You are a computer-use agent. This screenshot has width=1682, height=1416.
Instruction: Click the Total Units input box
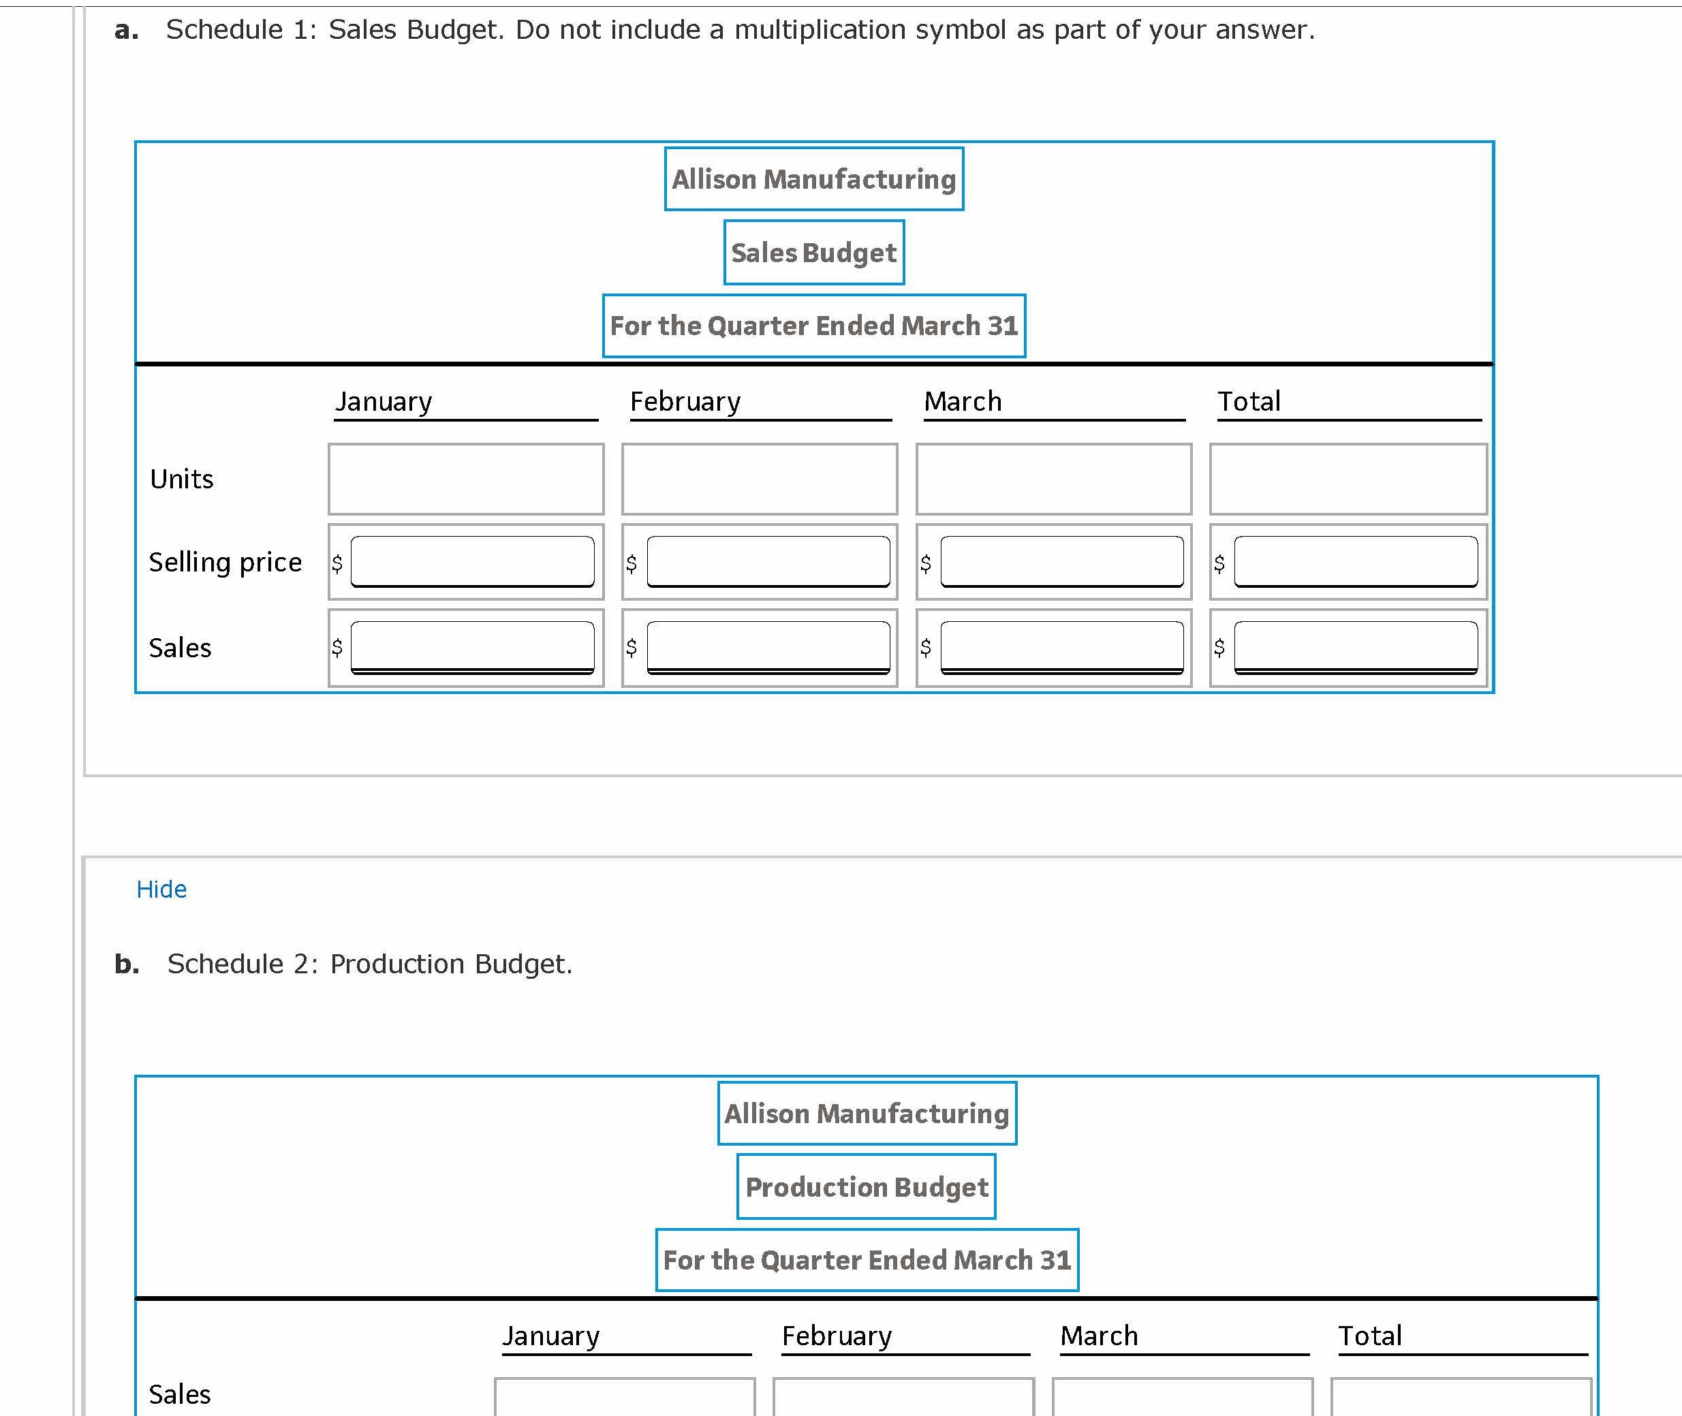click(1348, 479)
